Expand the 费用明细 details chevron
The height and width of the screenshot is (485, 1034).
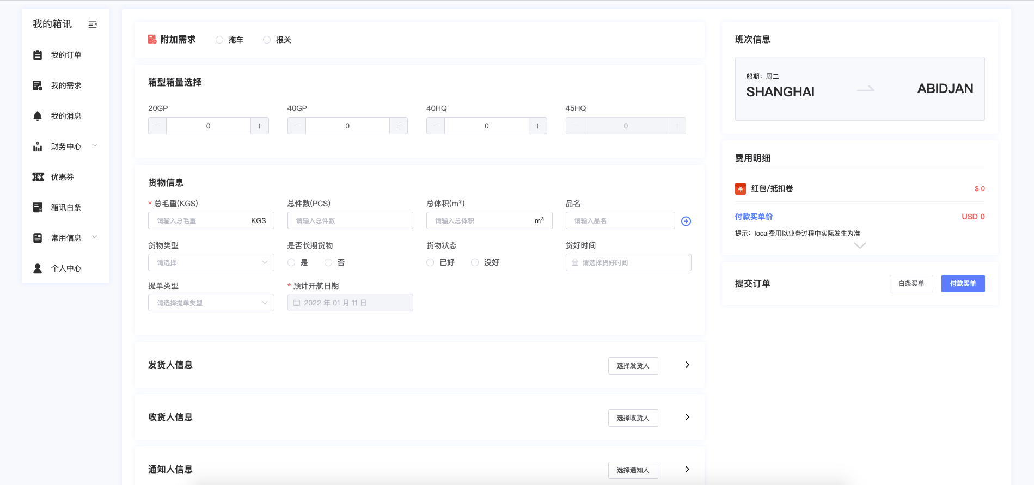click(860, 245)
